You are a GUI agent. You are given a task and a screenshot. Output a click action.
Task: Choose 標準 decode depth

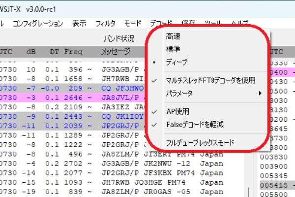(x=173, y=49)
